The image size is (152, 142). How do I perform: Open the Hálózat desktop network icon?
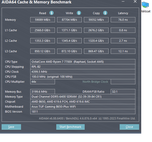click(146, 7)
